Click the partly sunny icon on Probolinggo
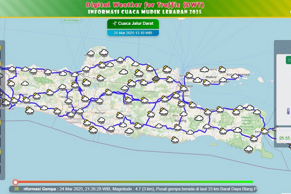The image size is (291, 194). pos(208,112)
